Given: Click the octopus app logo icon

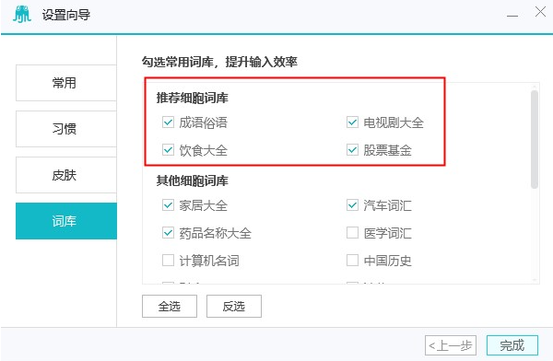Looking at the screenshot, I should 22,15.
